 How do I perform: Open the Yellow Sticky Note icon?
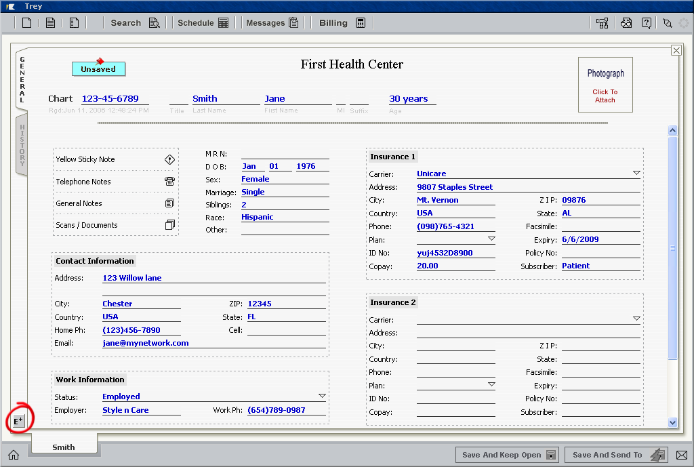(x=169, y=159)
